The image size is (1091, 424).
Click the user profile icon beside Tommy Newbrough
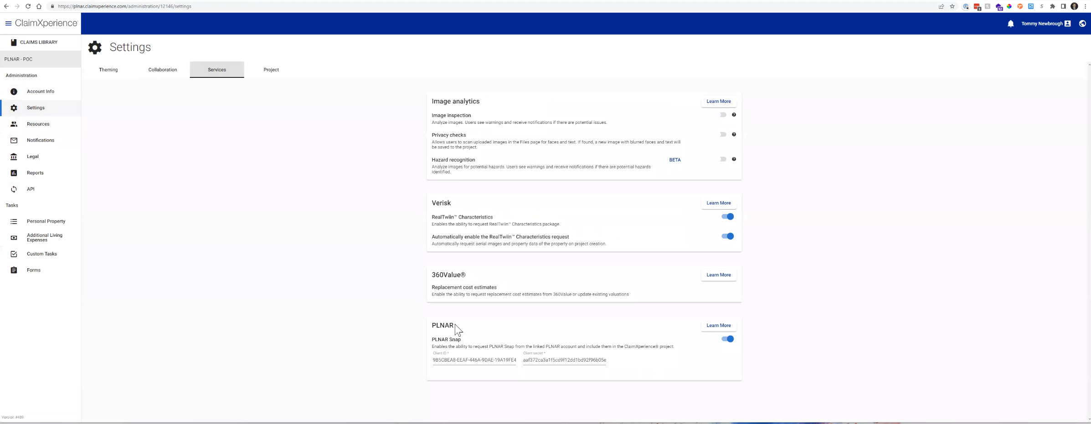click(1067, 24)
